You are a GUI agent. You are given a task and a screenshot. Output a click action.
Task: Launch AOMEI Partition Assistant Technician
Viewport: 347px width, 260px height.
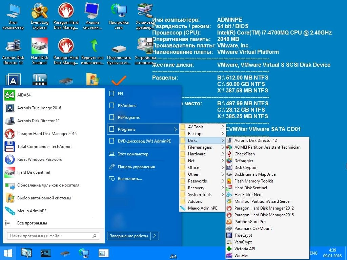(x=267, y=147)
